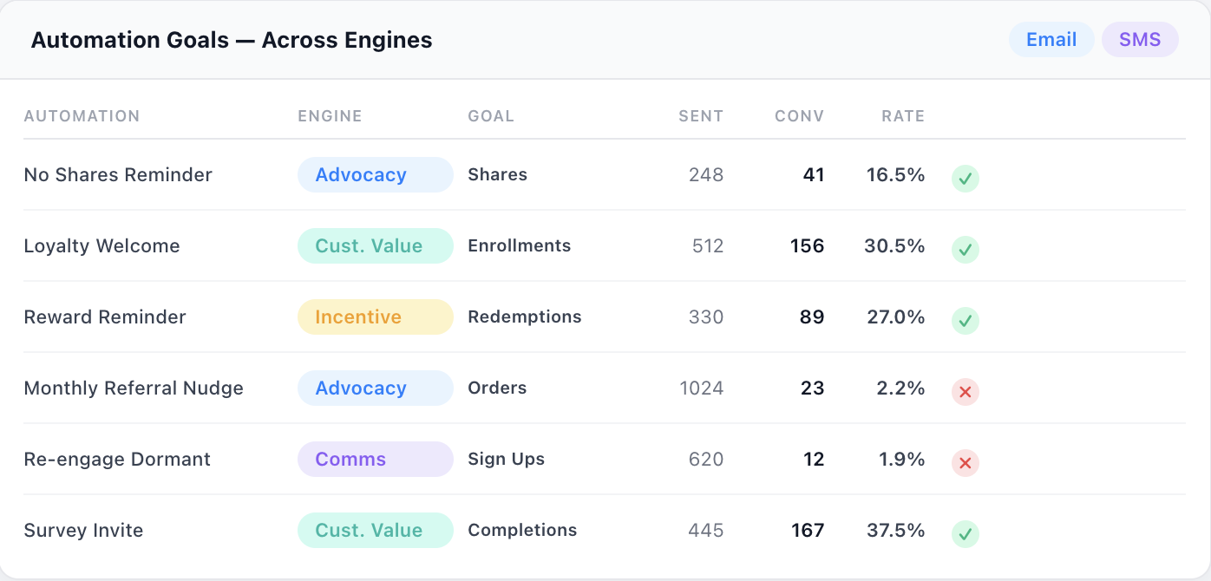Open the RATE column header sort

[903, 115]
